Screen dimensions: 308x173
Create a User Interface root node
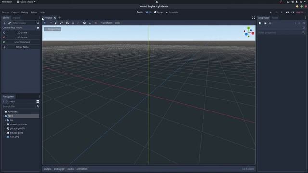pos(21,42)
